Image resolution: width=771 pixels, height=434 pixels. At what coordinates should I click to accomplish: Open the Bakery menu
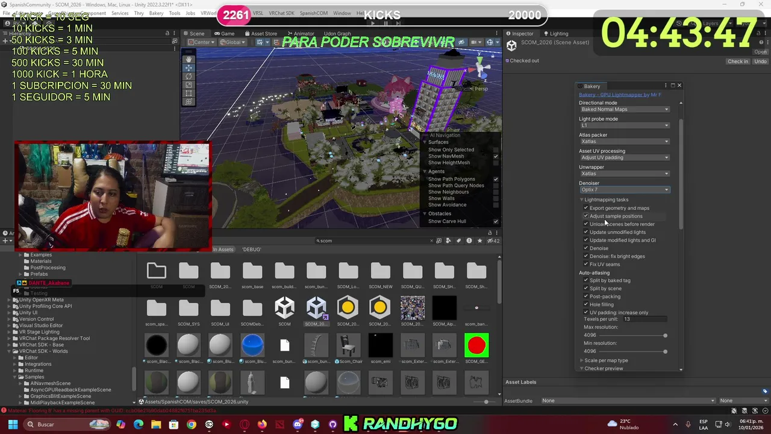tap(156, 13)
